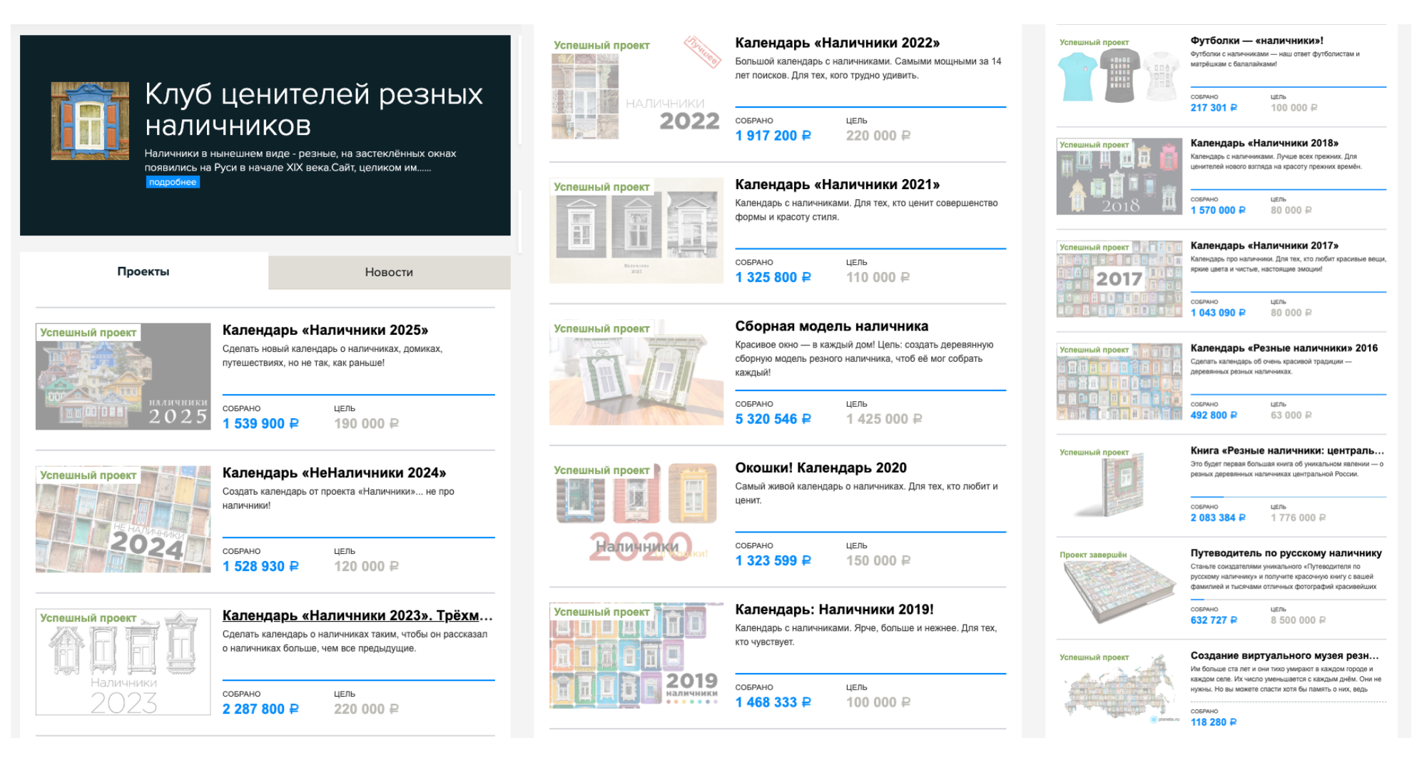Open project Календарь «Наличники 2025»
This screenshot has width=1417, height=758.
pos(325,330)
